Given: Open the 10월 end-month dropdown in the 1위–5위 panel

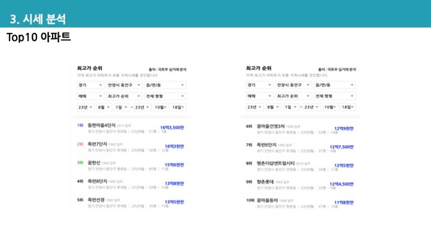Looking at the screenshot, I should pyautogui.click(x=160, y=108).
